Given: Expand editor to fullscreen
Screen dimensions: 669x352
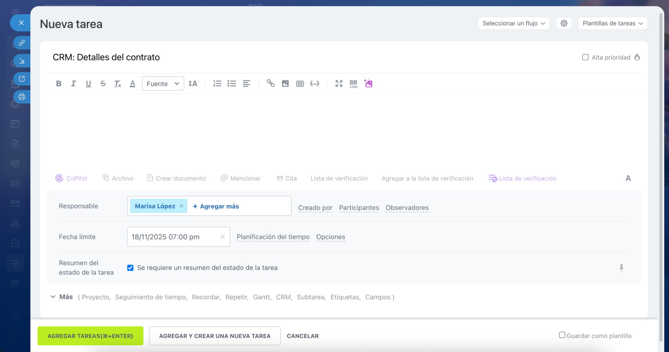Looking at the screenshot, I should (x=339, y=84).
